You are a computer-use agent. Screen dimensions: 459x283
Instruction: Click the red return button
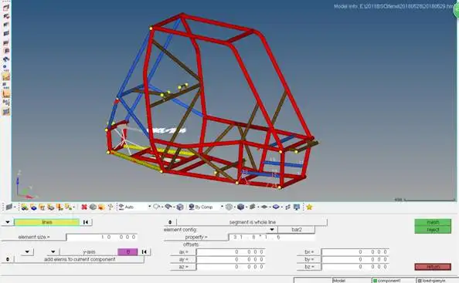click(x=433, y=267)
